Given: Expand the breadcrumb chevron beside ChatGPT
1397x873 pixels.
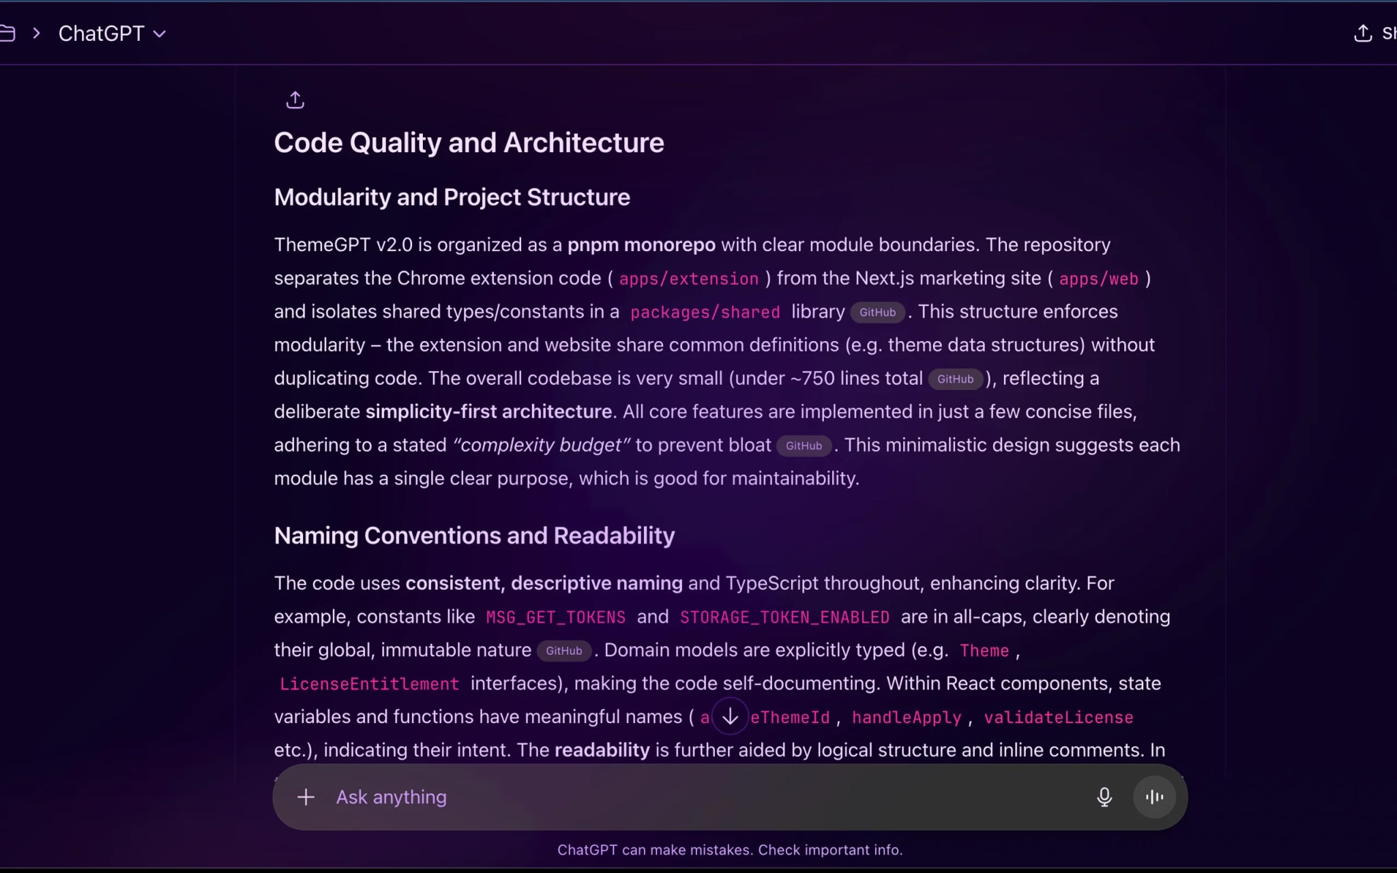Looking at the screenshot, I should (36, 33).
